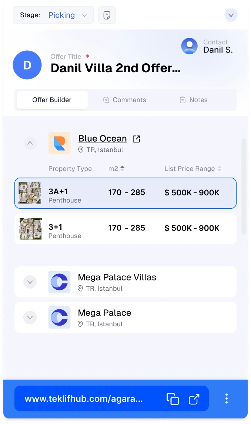Click the Contact avatar for Danil S.
Image resolution: width=251 pixels, height=424 pixels.
click(189, 46)
